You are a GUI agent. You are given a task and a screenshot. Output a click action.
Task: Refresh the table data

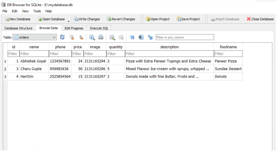pyautogui.click(x=62, y=37)
